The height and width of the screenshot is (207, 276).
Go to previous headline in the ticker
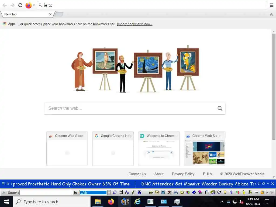(x=12, y=184)
